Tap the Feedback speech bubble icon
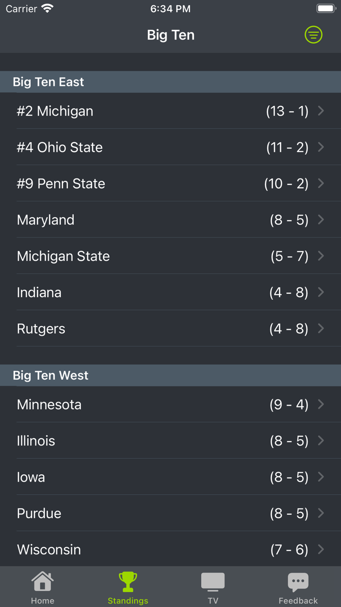Image resolution: width=341 pixels, height=607 pixels. [298, 581]
